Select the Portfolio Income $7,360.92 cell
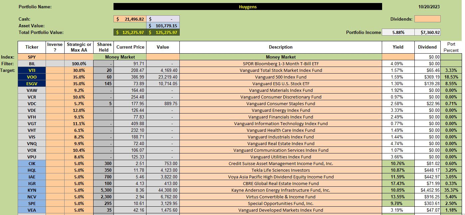The height and width of the screenshot is (215, 465). coord(427,32)
